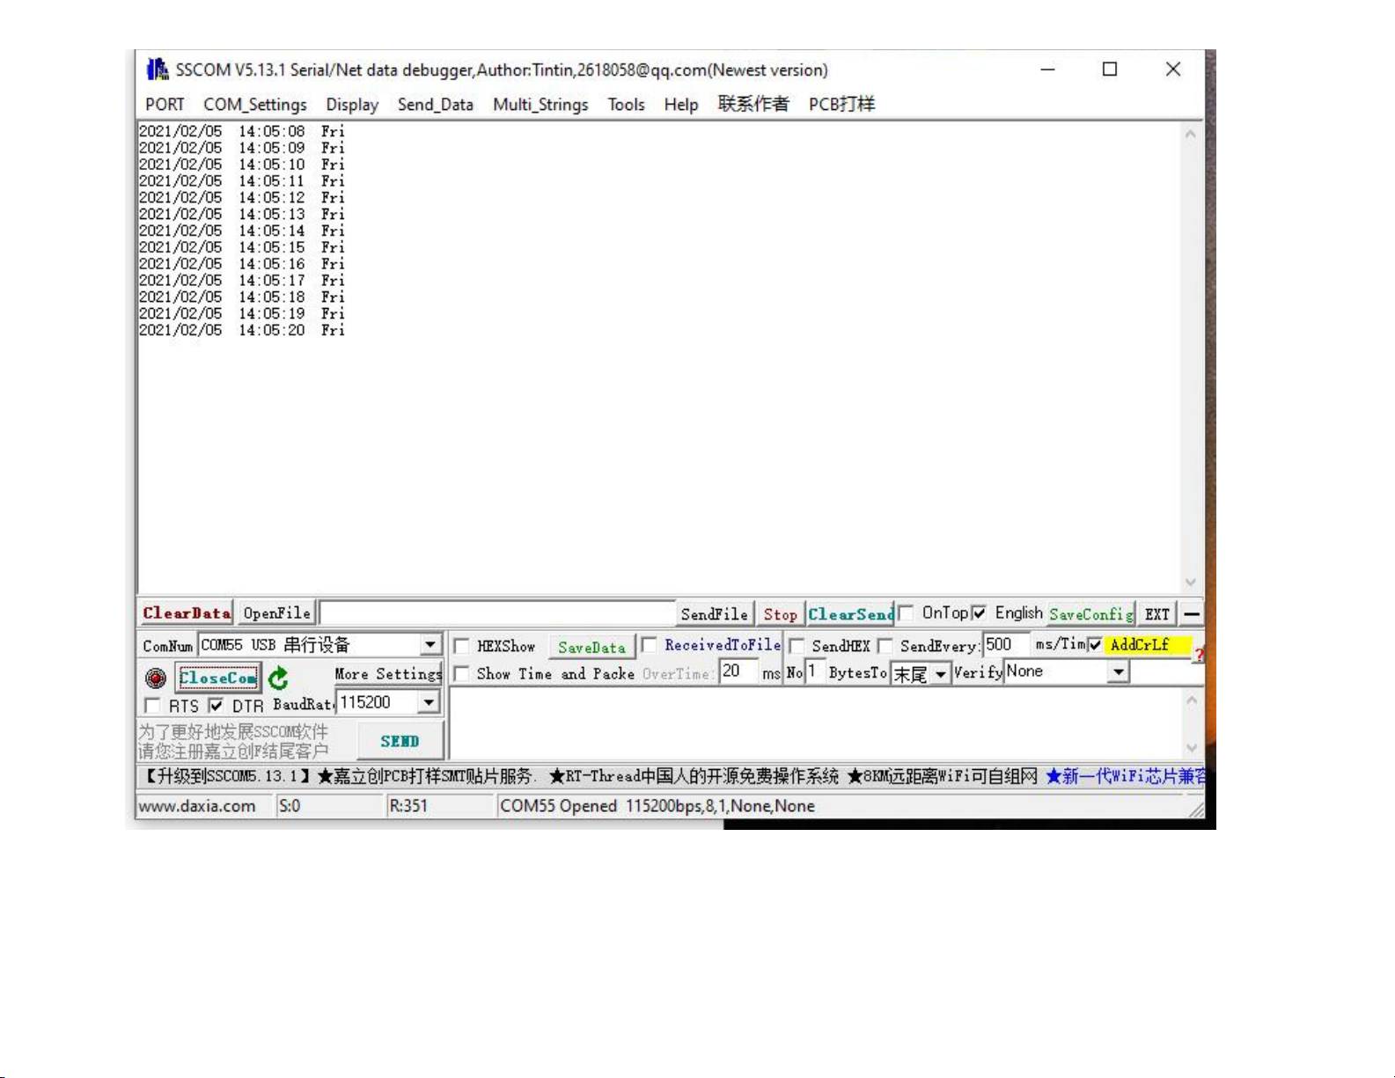Click the yellow AddCrLf highlighted option
This screenshot has height=1078, width=1395.
(x=1148, y=645)
